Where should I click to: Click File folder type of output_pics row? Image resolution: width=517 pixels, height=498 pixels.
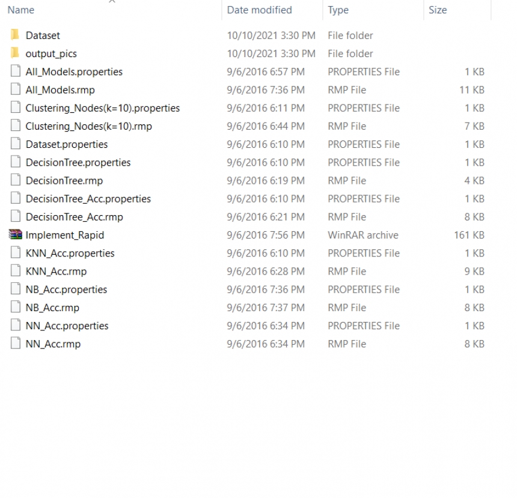(350, 53)
